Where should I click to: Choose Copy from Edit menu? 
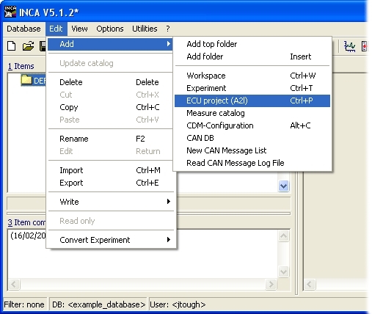tap(111, 107)
